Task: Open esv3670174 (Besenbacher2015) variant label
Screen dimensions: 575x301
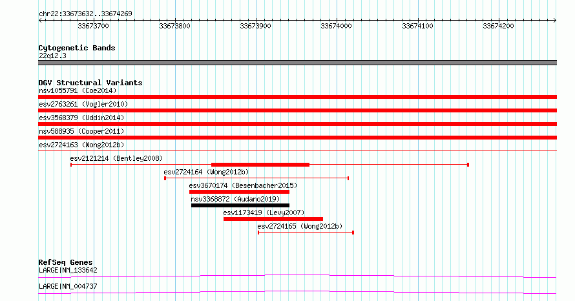Action: (243, 185)
